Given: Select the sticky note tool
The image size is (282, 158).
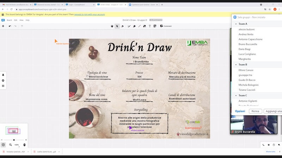Looking at the screenshot, I should (155, 26).
